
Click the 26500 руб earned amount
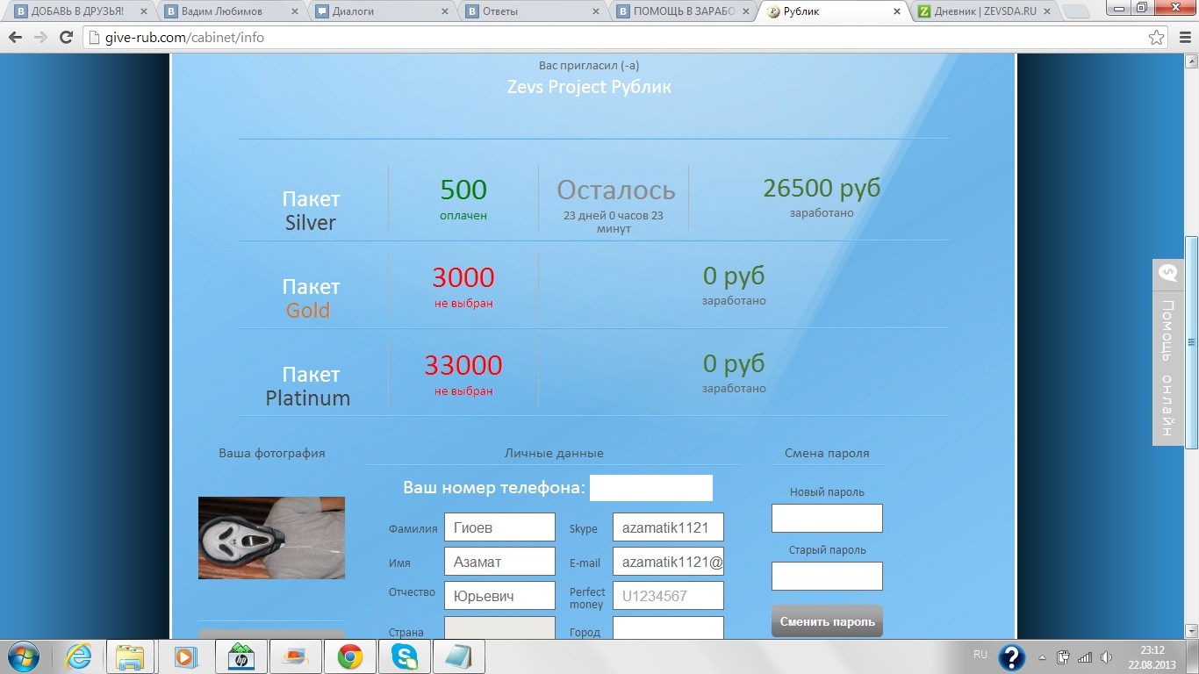822,188
